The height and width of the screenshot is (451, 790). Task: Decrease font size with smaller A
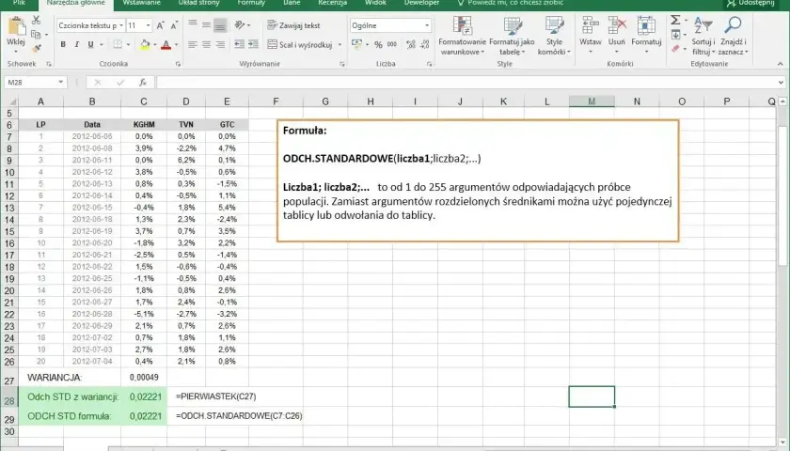point(174,25)
